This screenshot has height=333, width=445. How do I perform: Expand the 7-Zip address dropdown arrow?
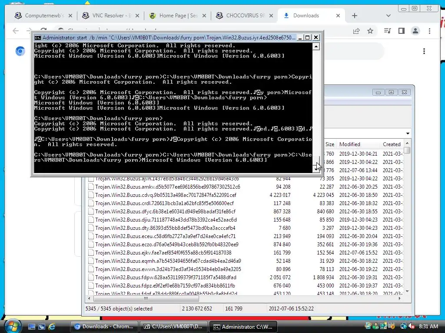click(x=408, y=134)
